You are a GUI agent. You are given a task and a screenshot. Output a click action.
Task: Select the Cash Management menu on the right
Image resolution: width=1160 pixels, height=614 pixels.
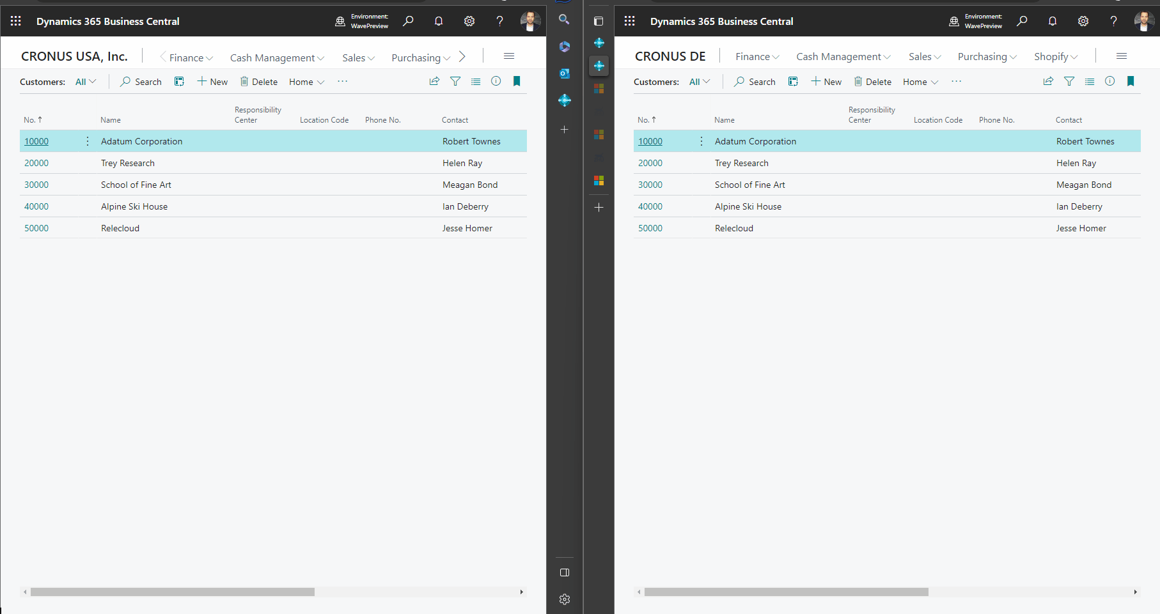(x=842, y=56)
